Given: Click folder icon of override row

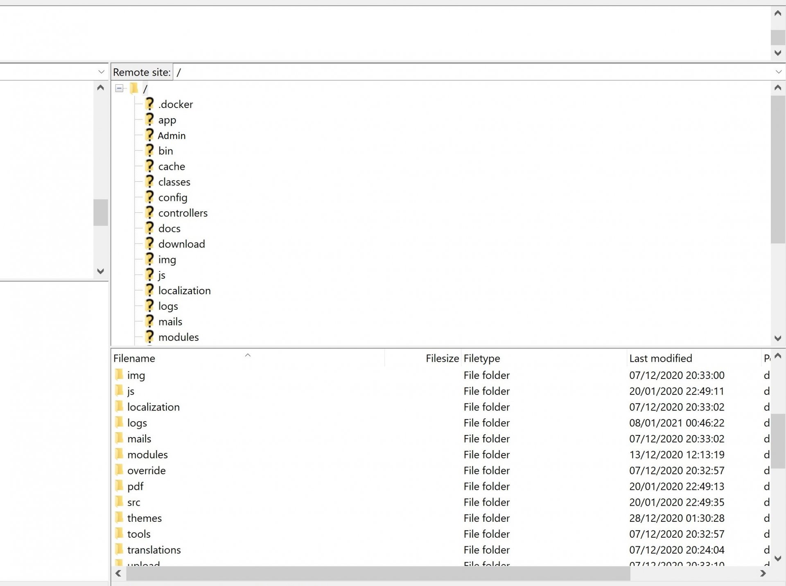Looking at the screenshot, I should (x=119, y=470).
